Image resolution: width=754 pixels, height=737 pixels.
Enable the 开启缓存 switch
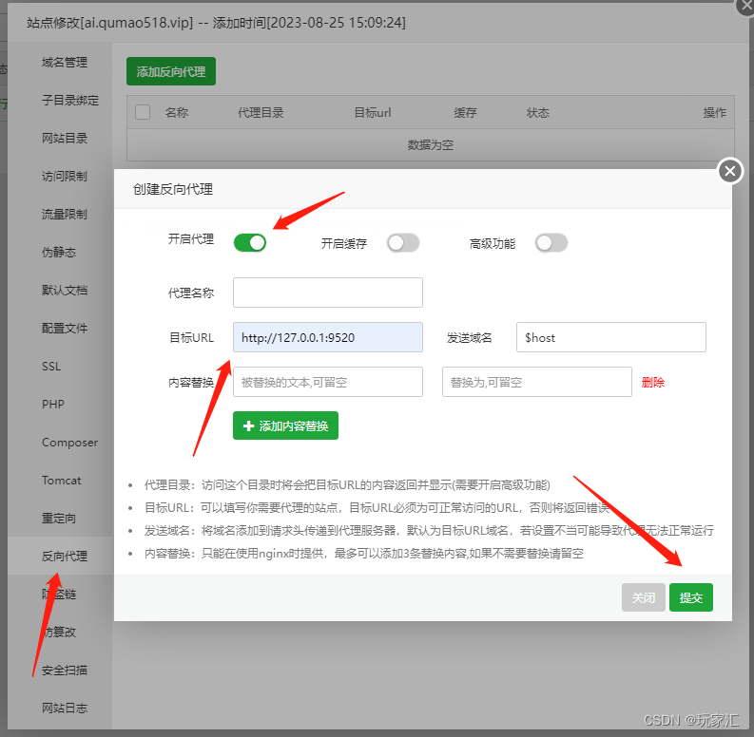[403, 243]
